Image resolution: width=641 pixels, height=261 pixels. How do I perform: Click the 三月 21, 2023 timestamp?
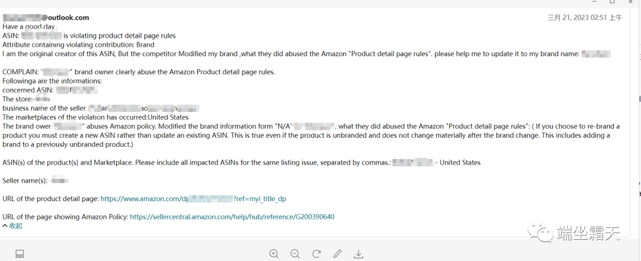pos(585,18)
